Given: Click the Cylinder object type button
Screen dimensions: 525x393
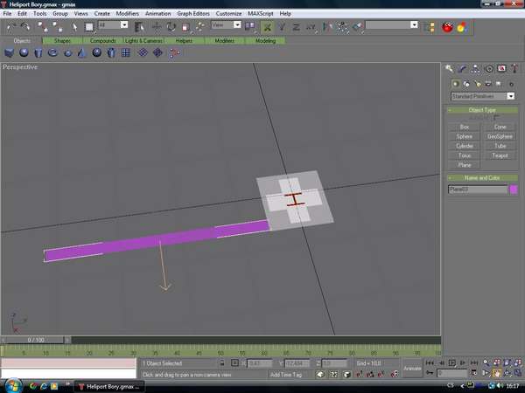Looking at the screenshot, I should (x=465, y=146).
